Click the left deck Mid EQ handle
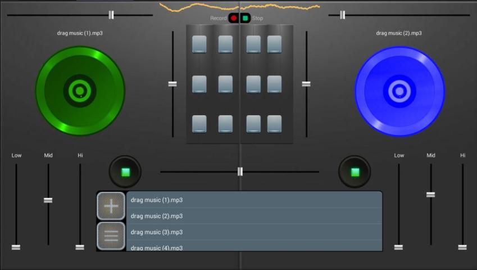The image size is (477, 270). (48, 200)
